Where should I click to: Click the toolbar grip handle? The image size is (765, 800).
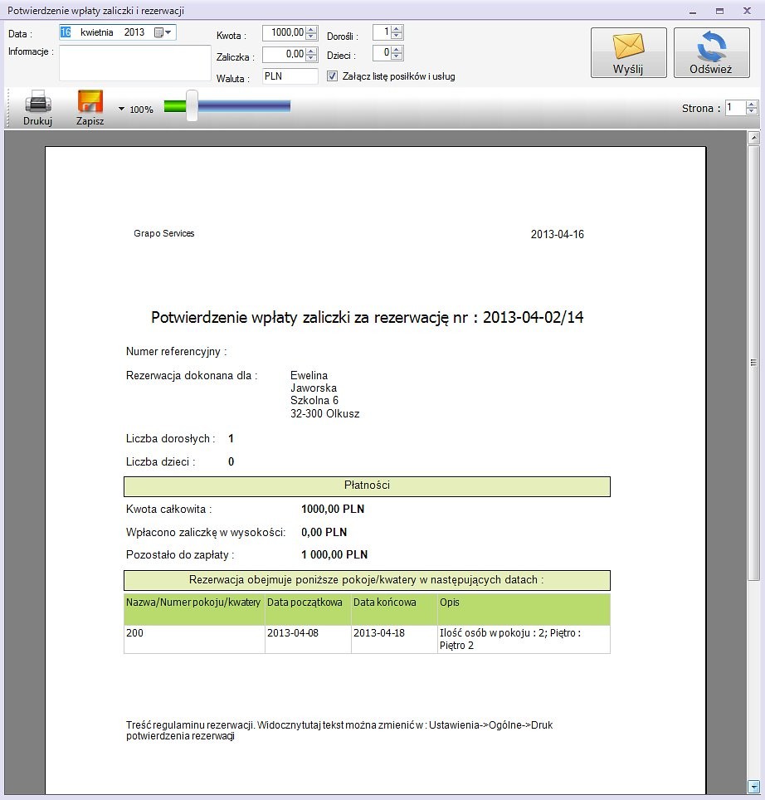7,108
